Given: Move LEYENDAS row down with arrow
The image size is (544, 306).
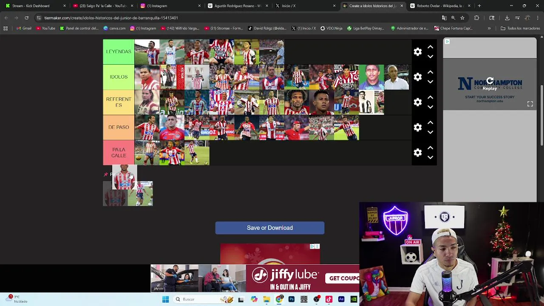Looking at the screenshot, I should point(430,57).
